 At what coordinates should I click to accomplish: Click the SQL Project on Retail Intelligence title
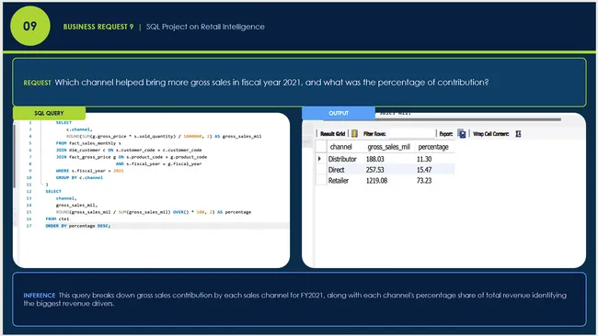click(205, 27)
